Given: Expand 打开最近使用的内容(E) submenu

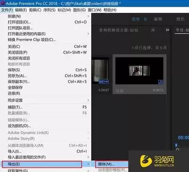Looking at the screenshot, I should click(45, 34).
